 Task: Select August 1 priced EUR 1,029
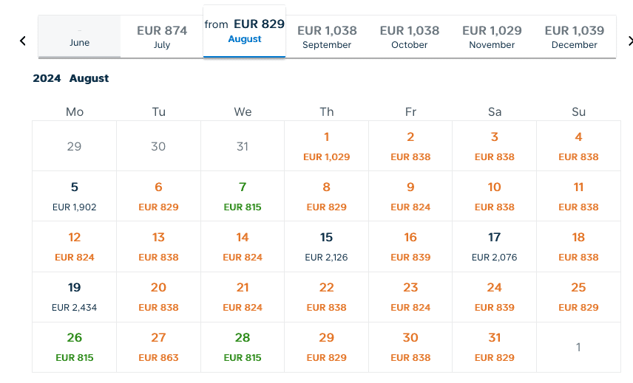click(x=327, y=146)
